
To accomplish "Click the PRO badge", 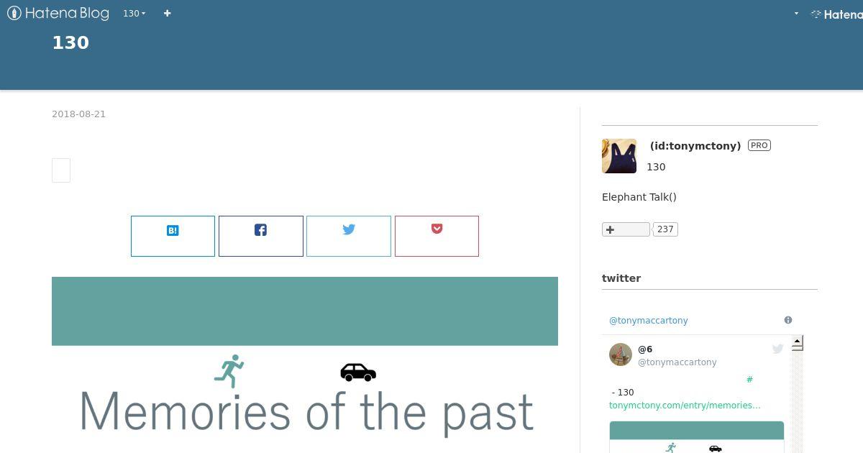I will (759, 145).
